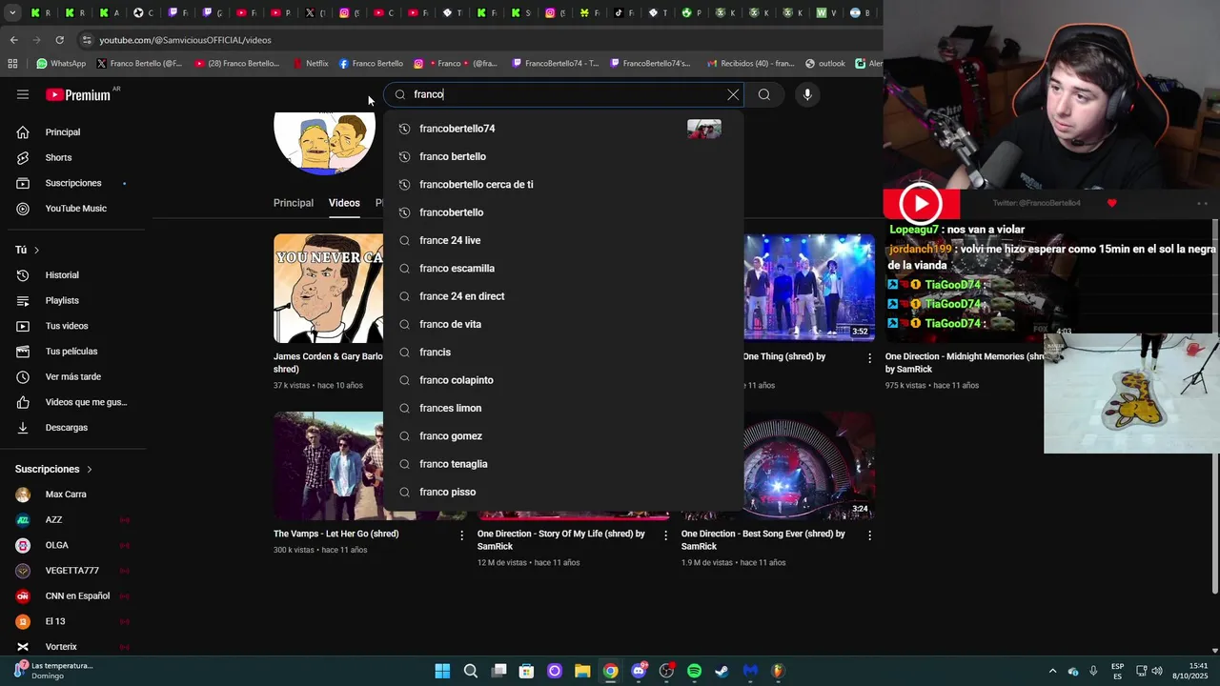Open options for Best Song Ever video

(x=869, y=535)
